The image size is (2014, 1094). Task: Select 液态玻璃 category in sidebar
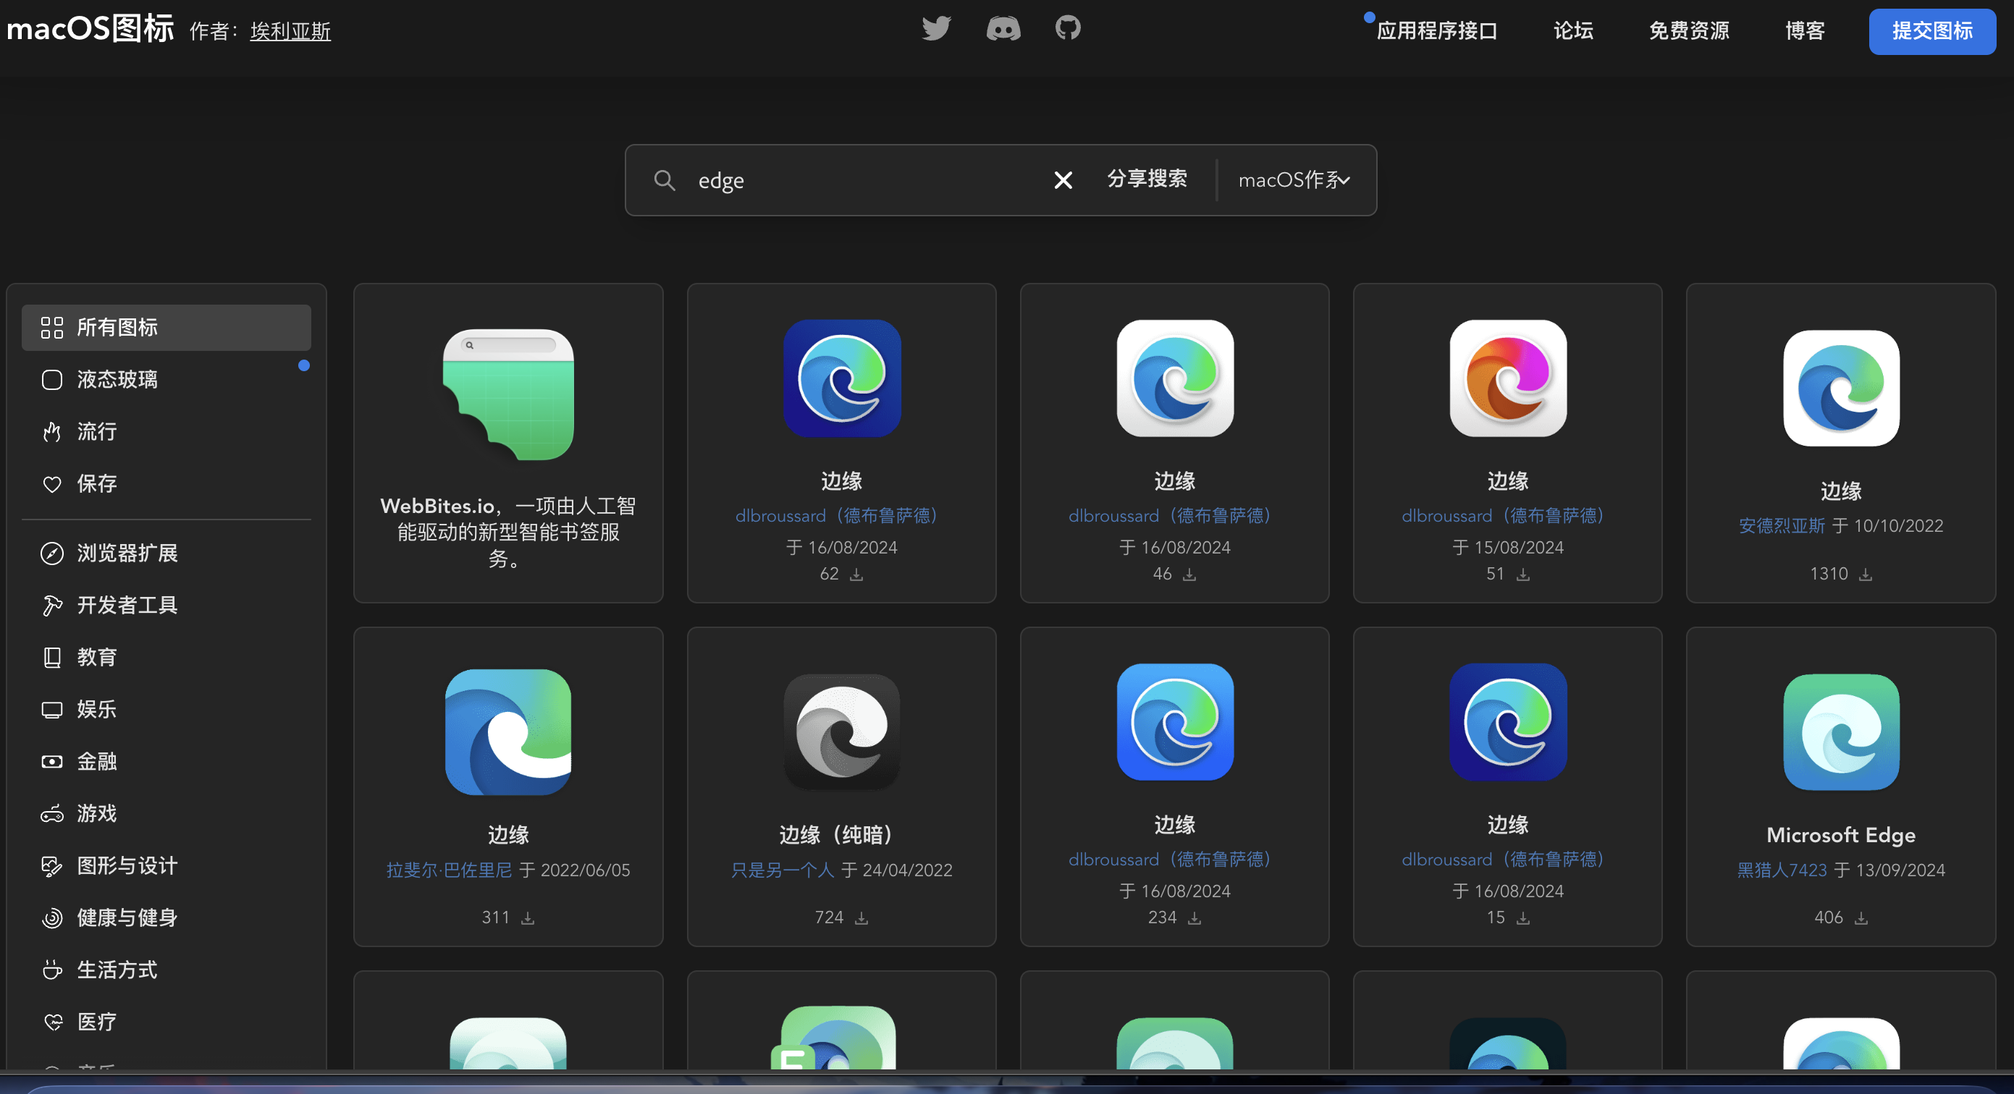117,380
